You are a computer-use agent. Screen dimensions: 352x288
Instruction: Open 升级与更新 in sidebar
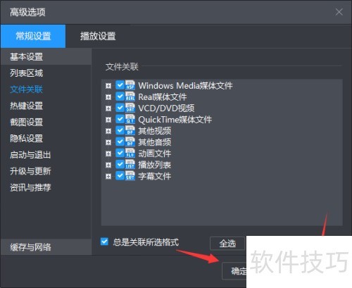[46, 171]
